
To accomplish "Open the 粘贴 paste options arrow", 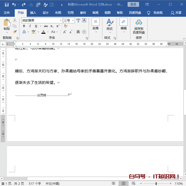I will click(x=7, y=32).
